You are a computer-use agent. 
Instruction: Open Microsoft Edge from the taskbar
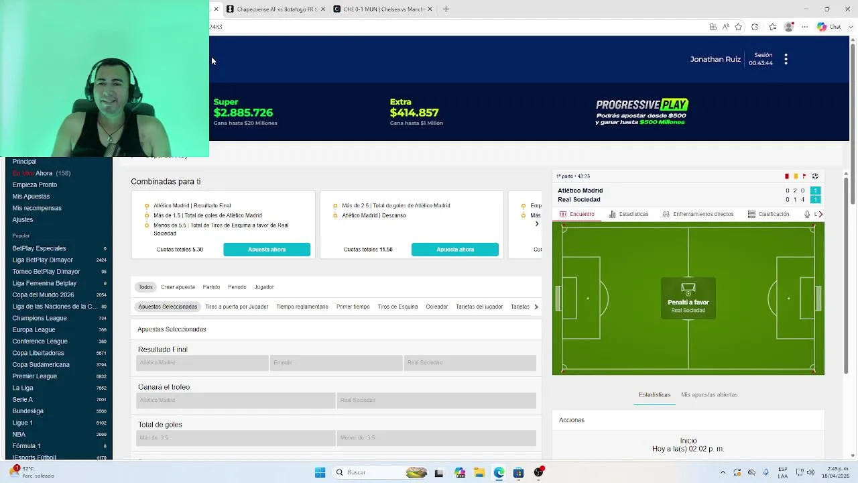pyautogui.click(x=499, y=472)
